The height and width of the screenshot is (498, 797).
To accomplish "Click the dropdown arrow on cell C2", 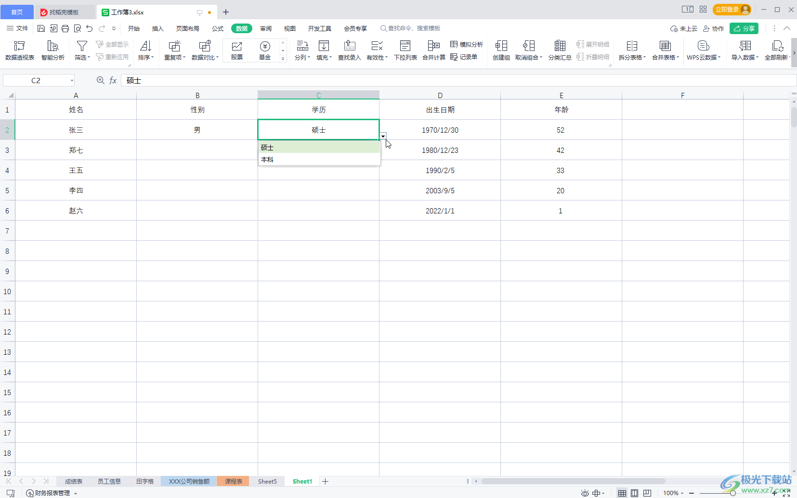I will 383,136.
